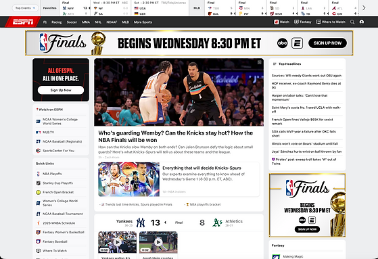This screenshot has width=378, height=259.
Task: Open Trends last time Knicks, Spurs played link
Action: pos(139,204)
